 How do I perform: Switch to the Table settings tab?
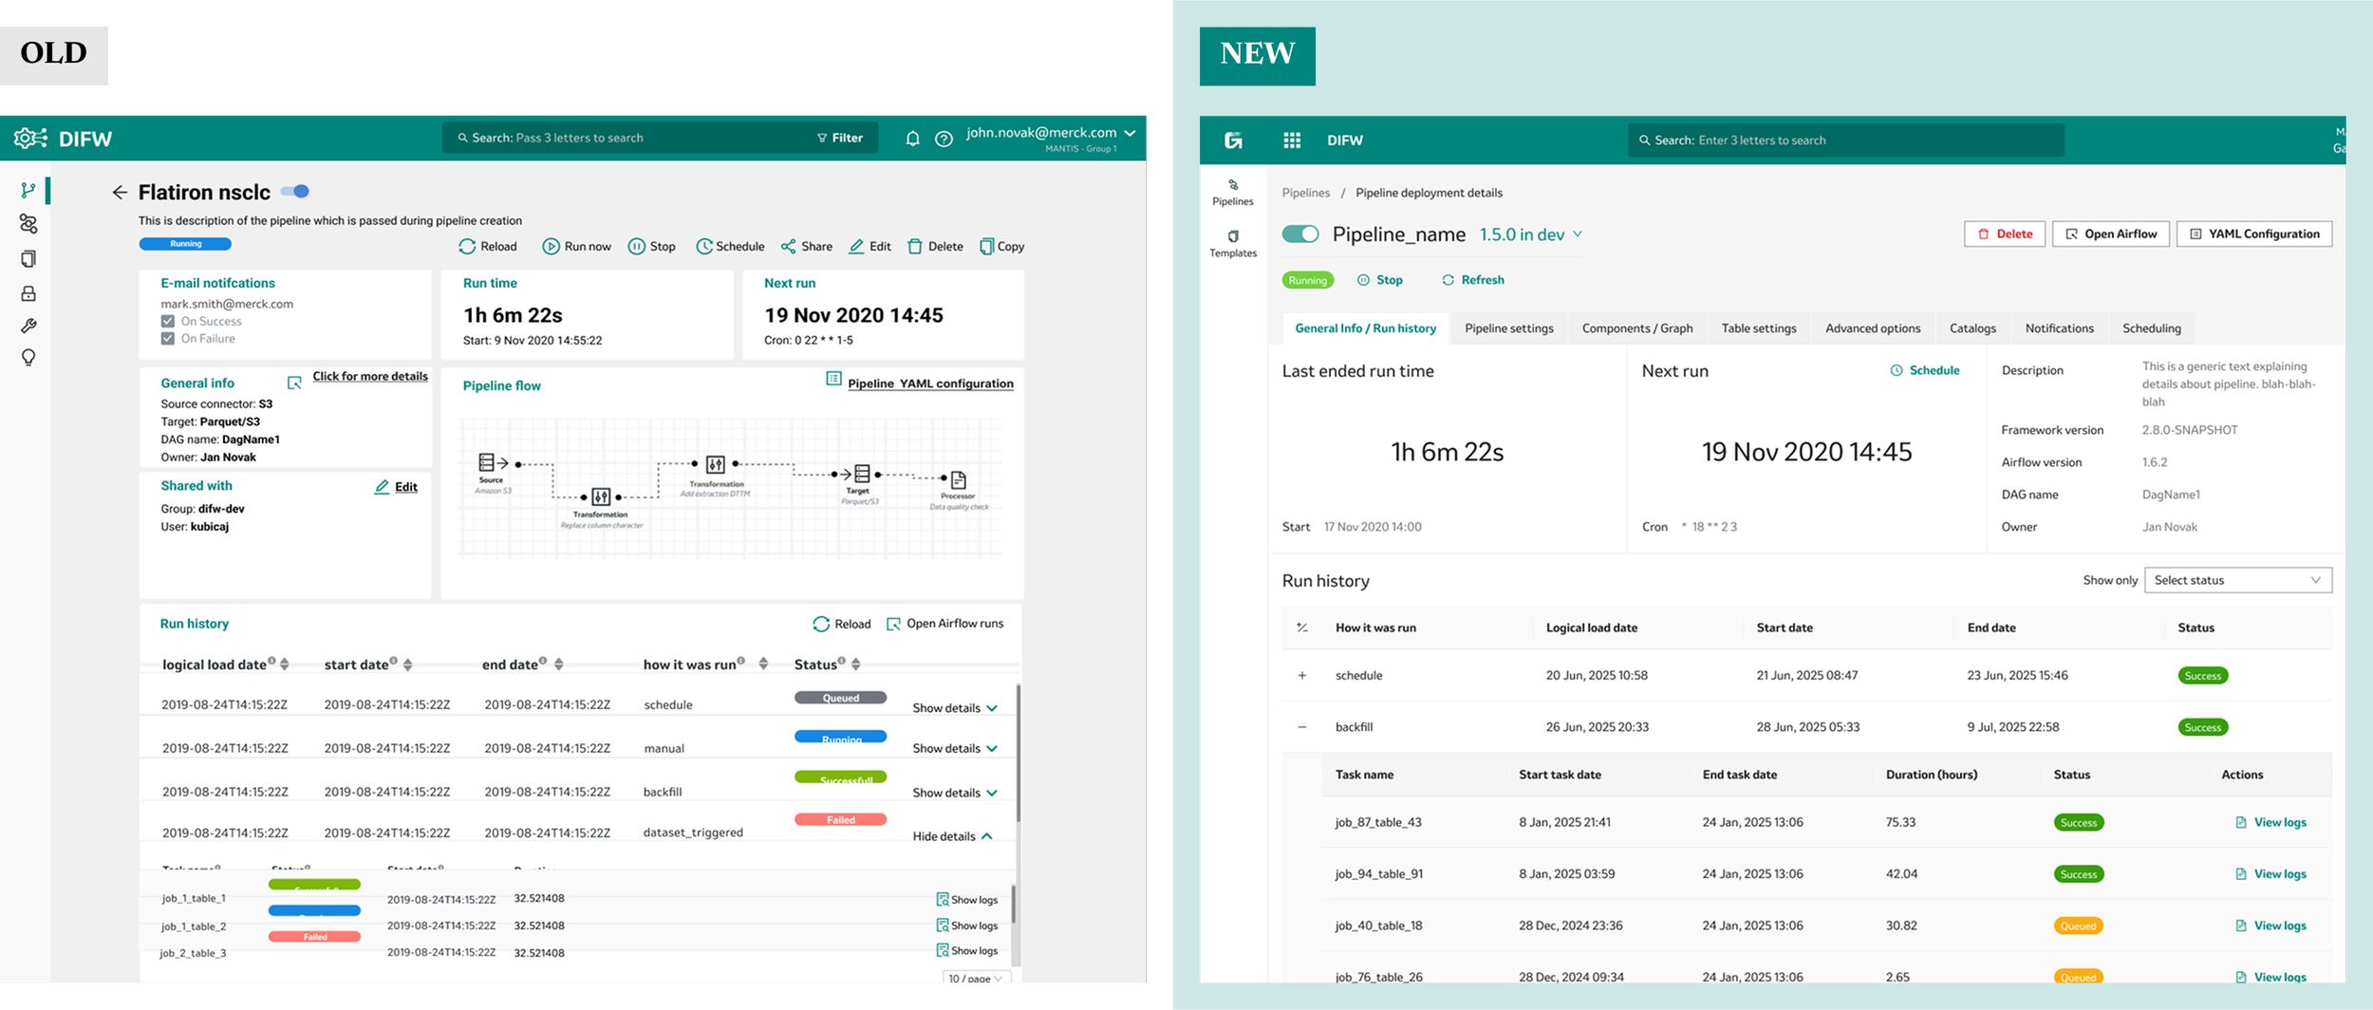coord(1759,328)
